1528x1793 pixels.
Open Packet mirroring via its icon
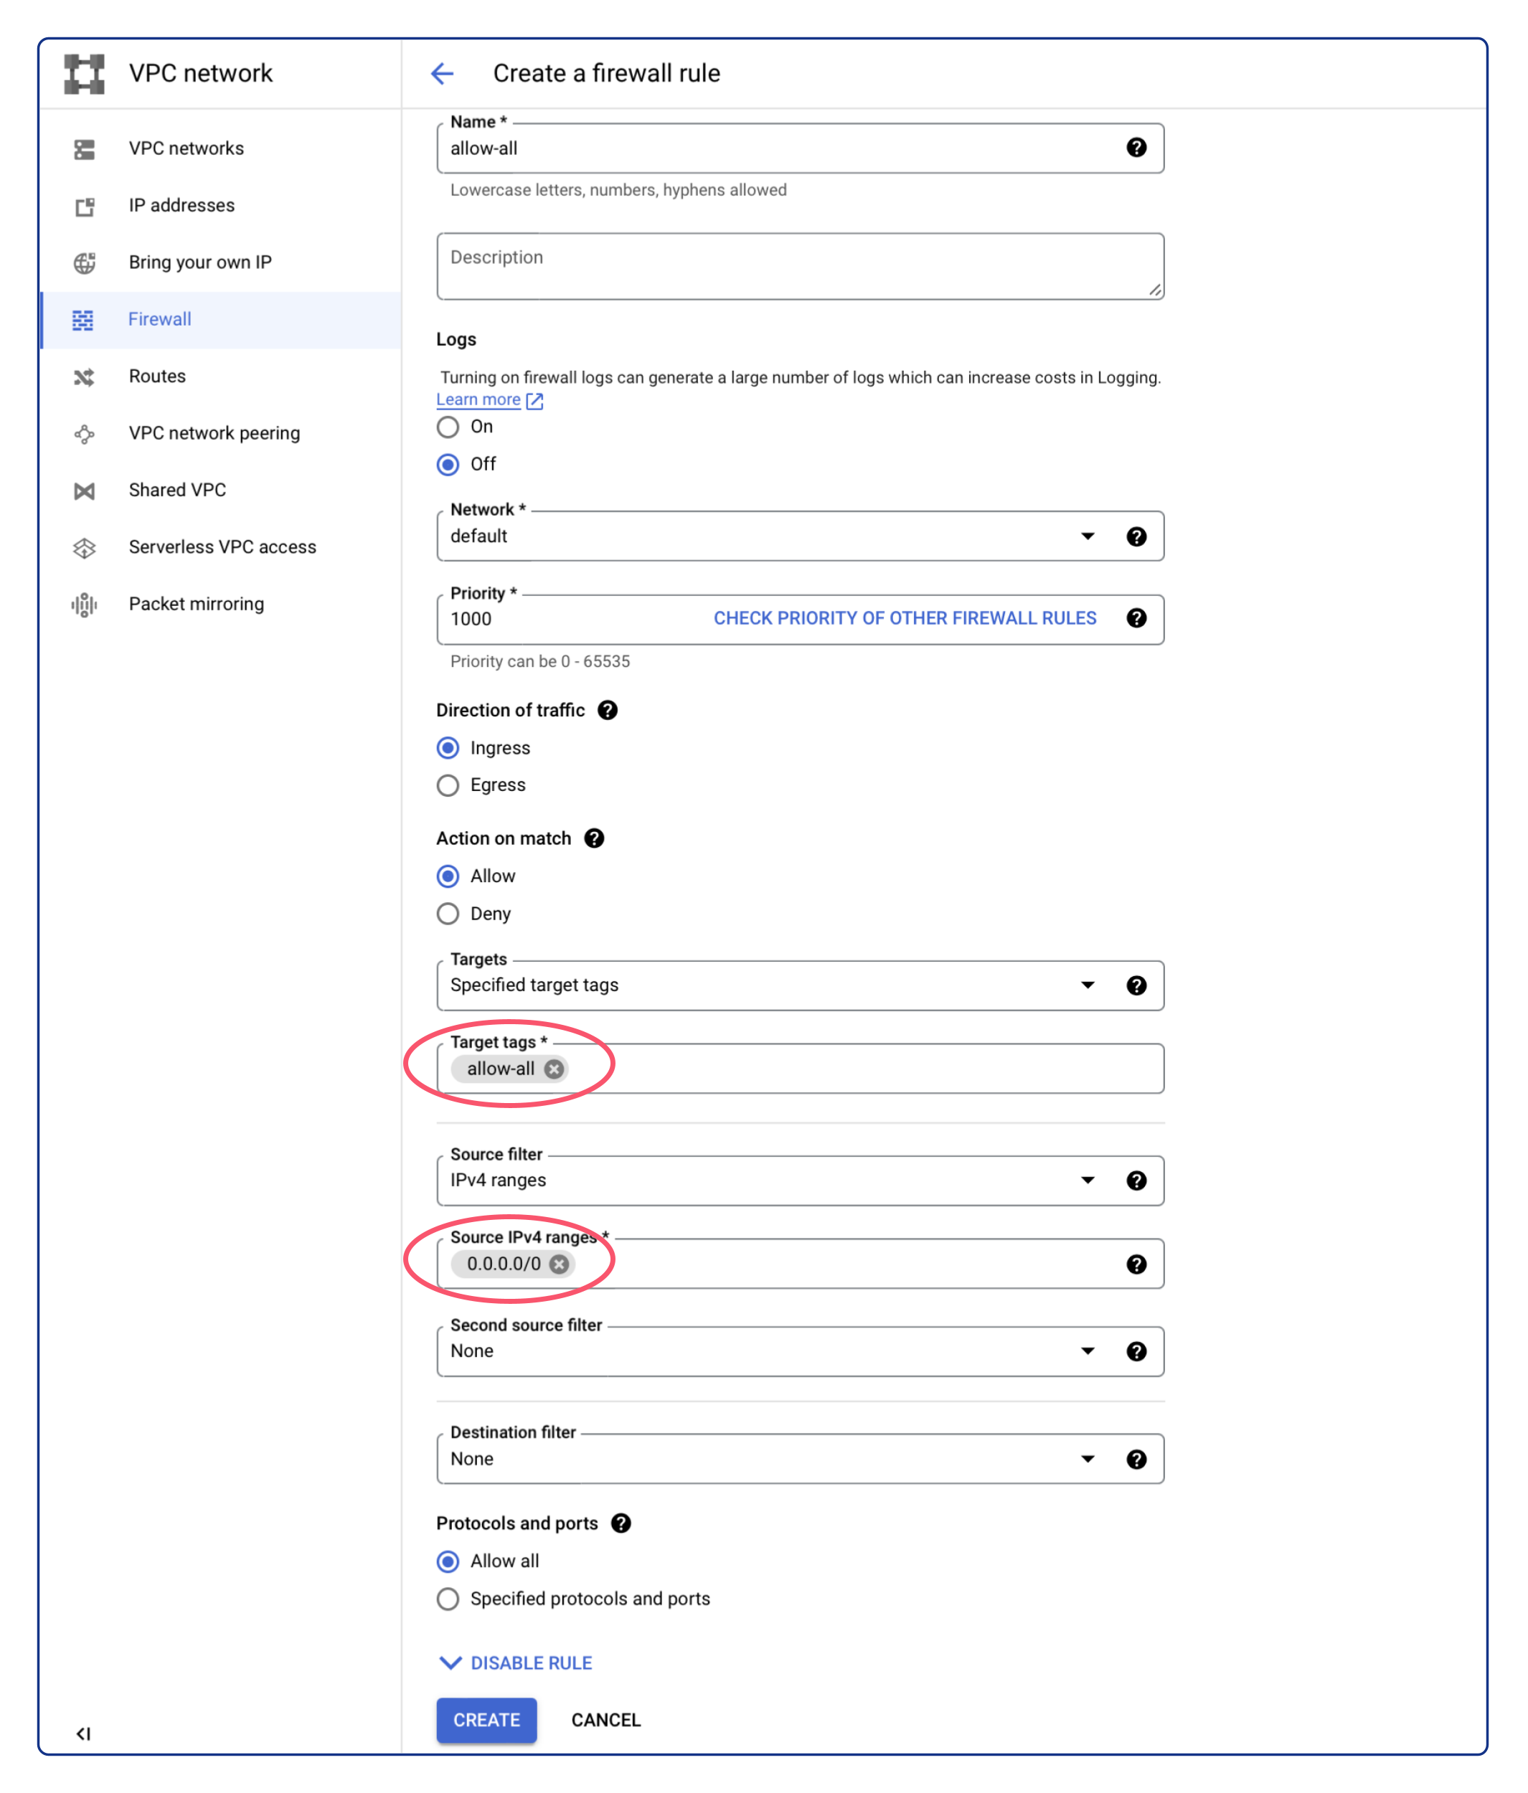84,604
